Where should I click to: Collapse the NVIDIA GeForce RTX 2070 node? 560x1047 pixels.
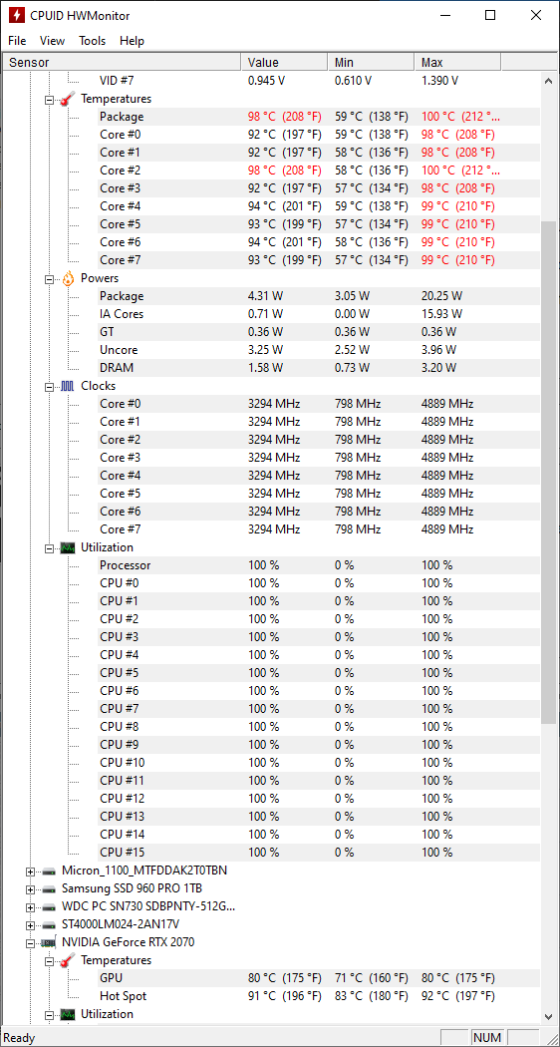click(x=30, y=943)
